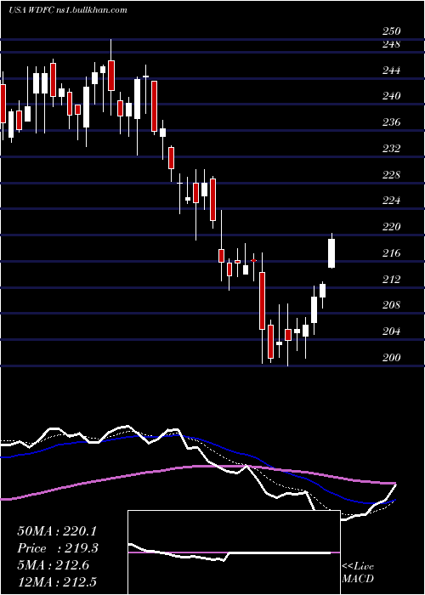
Task: Click the 208 price axis label
Action: click(391, 305)
